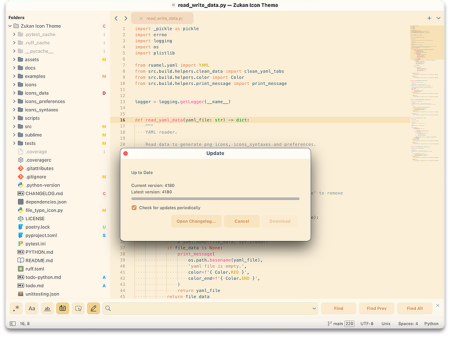Expand the examples folder

tap(14, 76)
